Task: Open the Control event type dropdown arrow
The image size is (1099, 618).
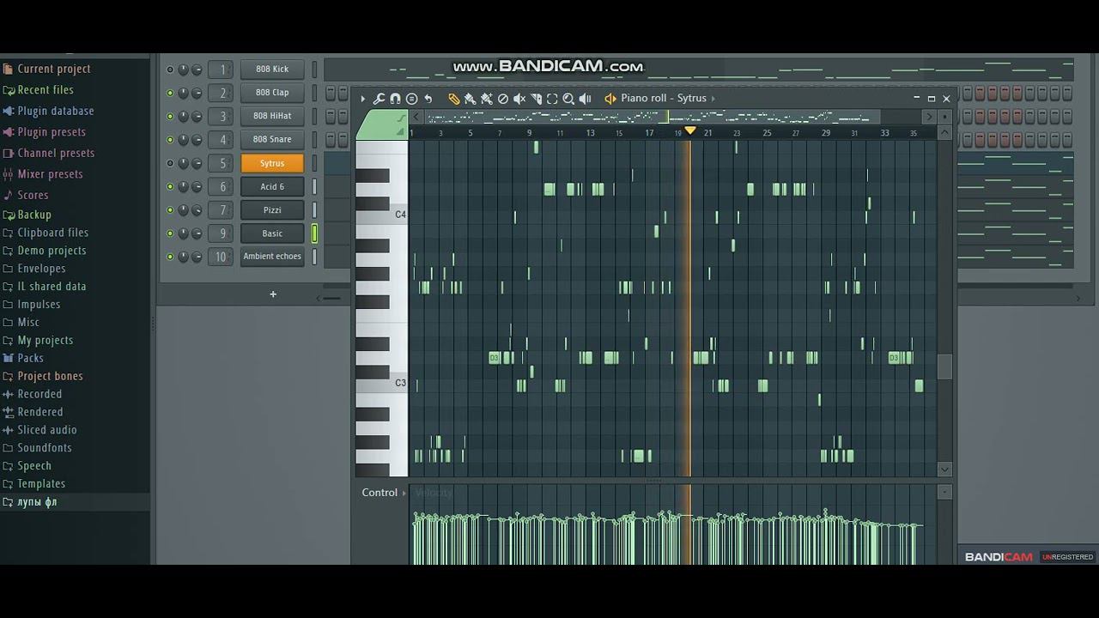Action: [x=404, y=493]
